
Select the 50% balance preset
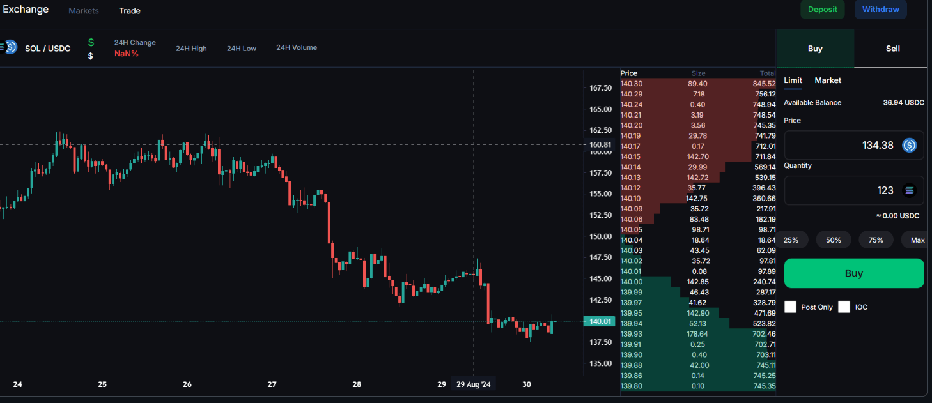pos(834,240)
